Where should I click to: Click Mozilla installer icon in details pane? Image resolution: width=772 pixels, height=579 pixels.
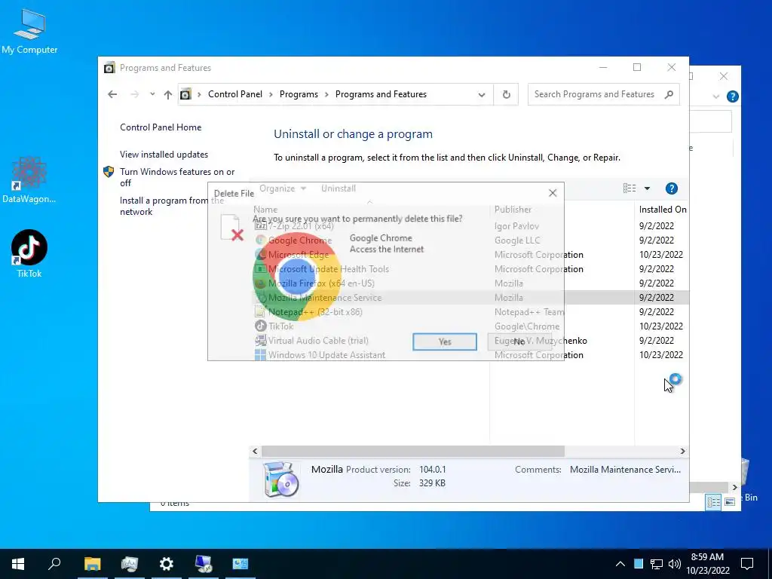[x=281, y=479]
